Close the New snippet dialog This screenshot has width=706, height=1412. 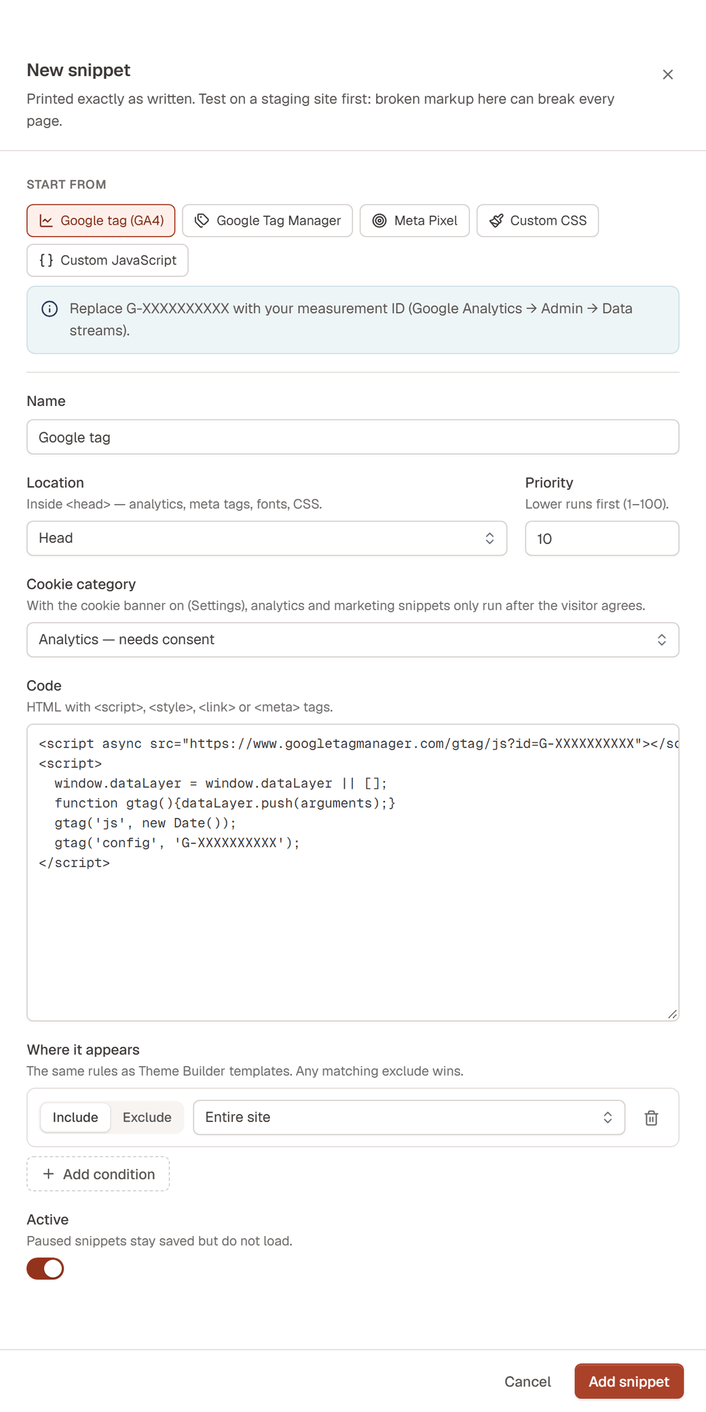point(667,75)
